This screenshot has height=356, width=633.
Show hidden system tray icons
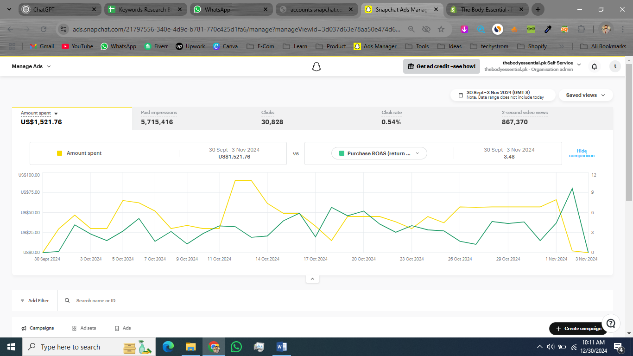[x=539, y=347]
